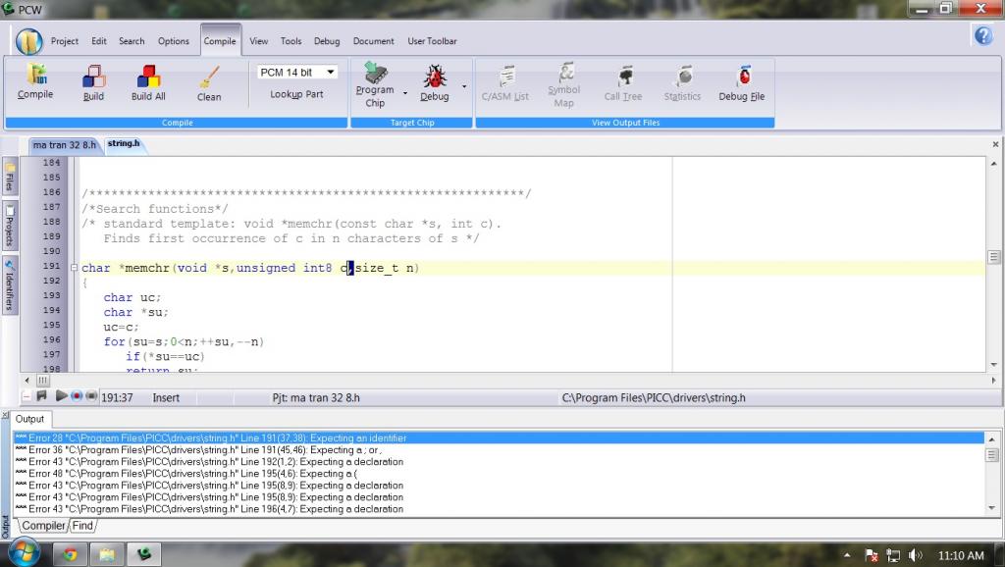The image size is (1005, 567).
Task: Click the volume speaker tray icon
Action: (916, 555)
